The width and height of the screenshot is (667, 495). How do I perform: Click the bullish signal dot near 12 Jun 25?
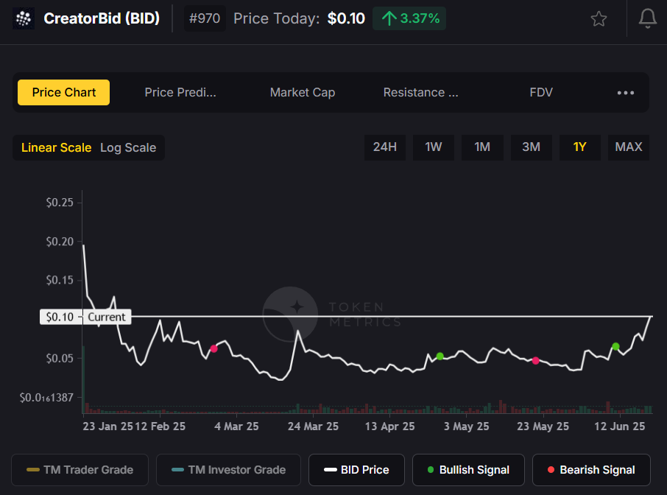coord(615,346)
